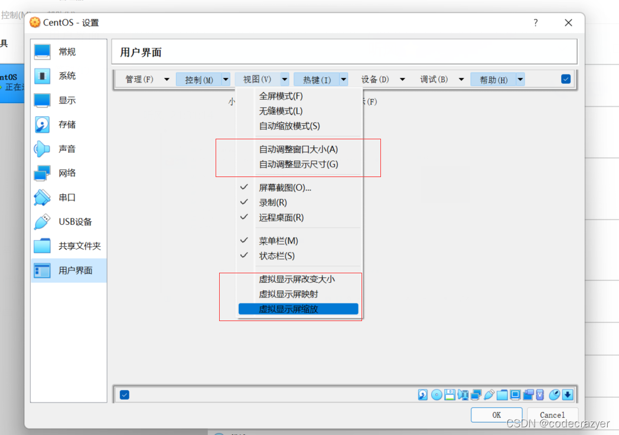Click the 帮助(H) menu bar button
Viewport: 619px width, 435px height.
click(x=493, y=79)
